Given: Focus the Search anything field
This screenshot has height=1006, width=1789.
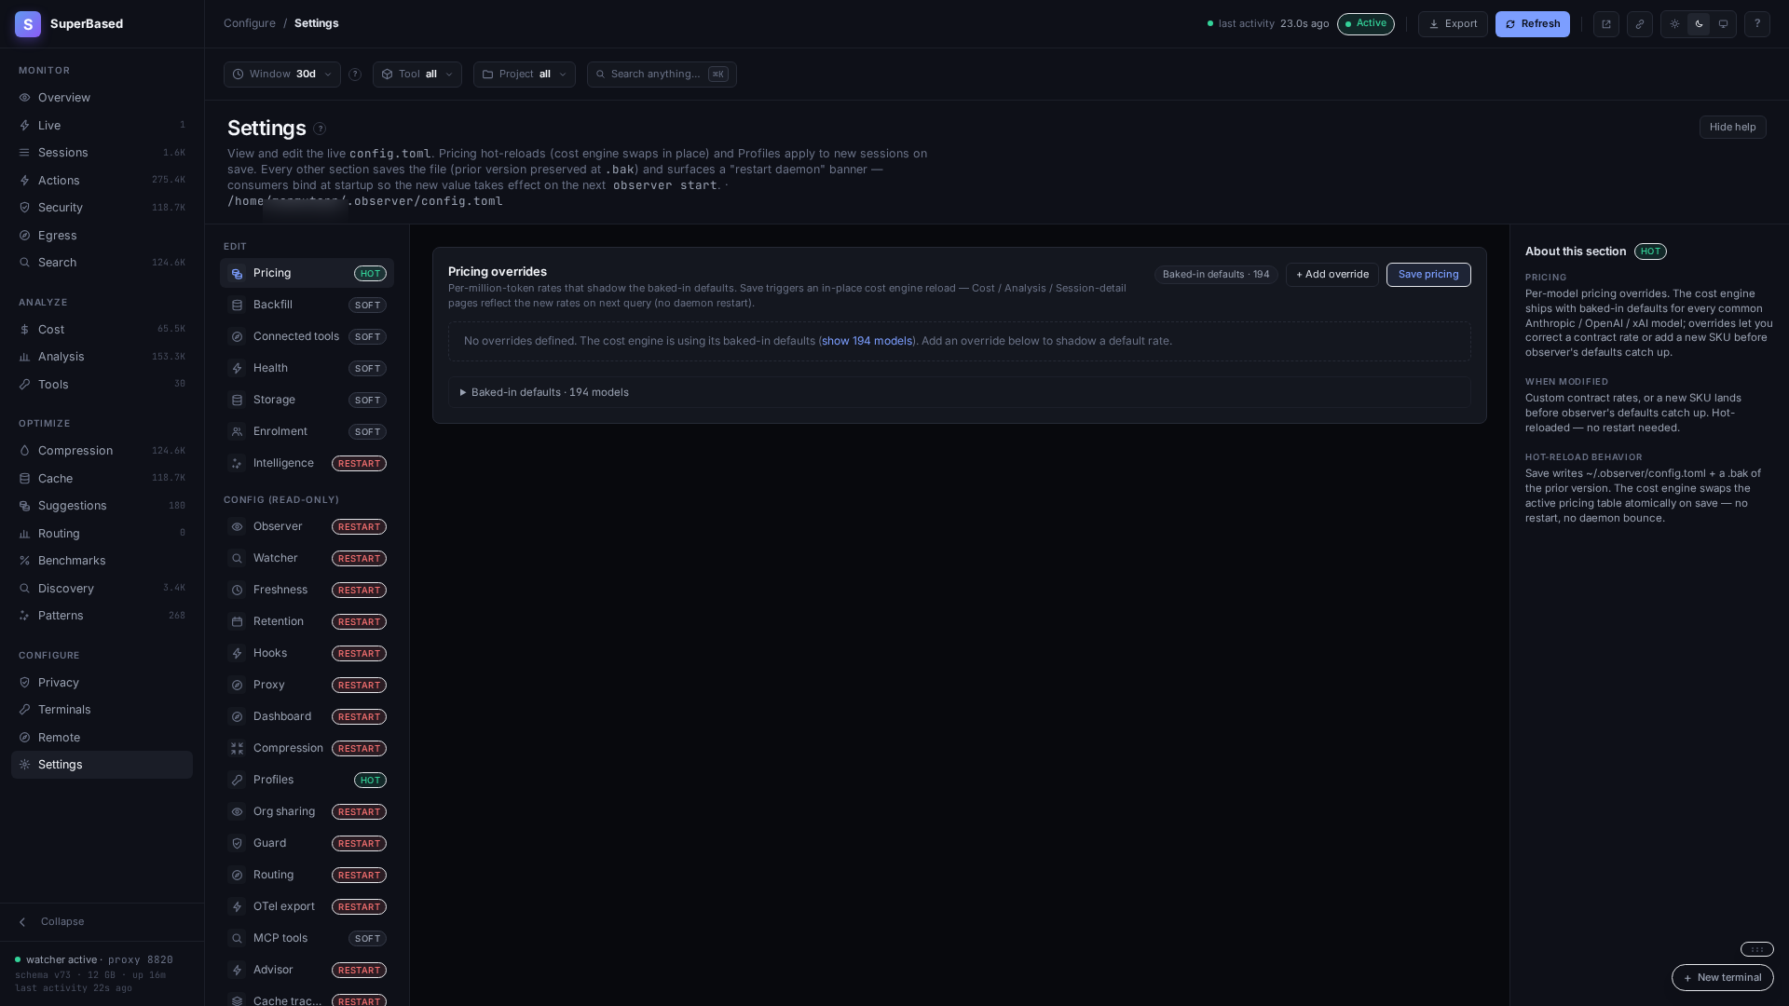Looking at the screenshot, I should tap(662, 75).
